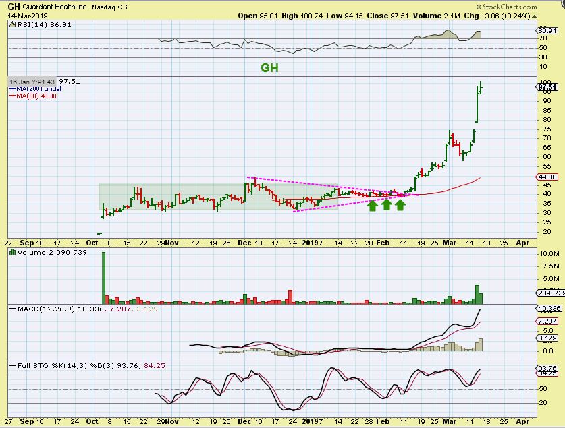Click the 25 level on price axis
565x428 pixels.
(547, 222)
